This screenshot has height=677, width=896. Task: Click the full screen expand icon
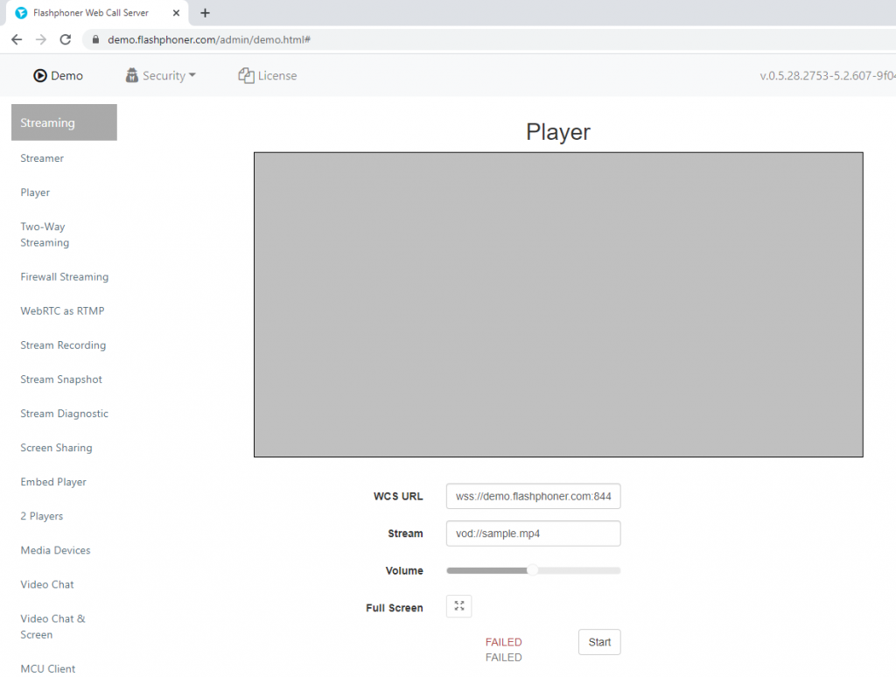pos(458,606)
